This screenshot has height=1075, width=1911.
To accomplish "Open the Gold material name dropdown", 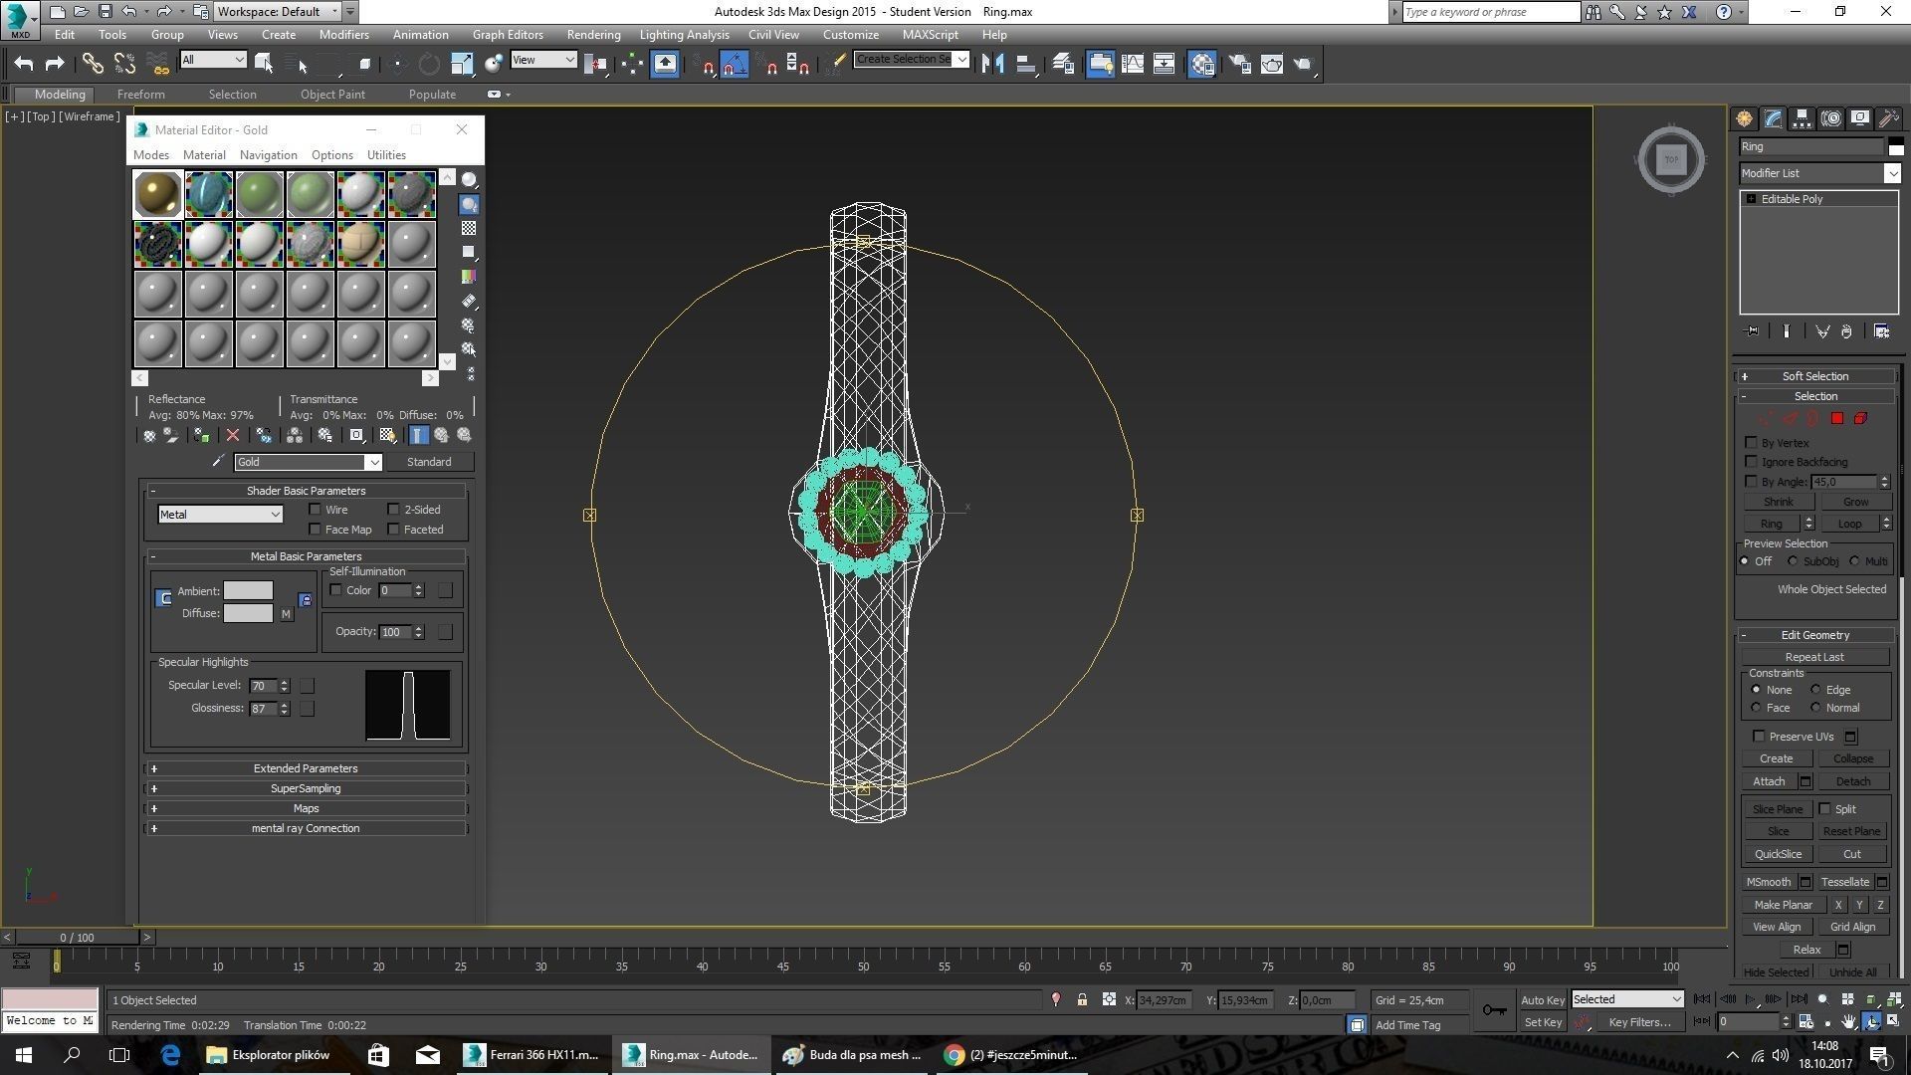I will pos(308,462).
